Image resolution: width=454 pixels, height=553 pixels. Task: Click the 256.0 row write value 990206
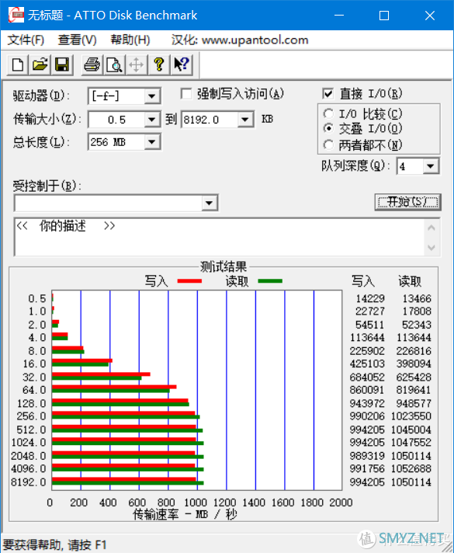click(367, 416)
